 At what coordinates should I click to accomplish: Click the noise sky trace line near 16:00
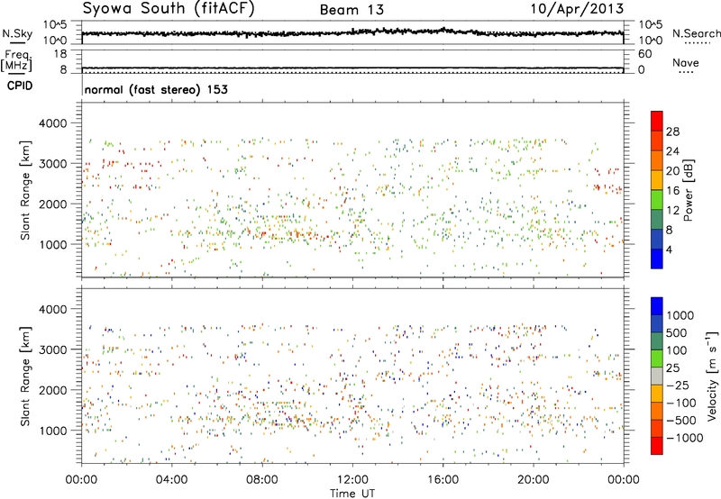click(x=443, y=30)
